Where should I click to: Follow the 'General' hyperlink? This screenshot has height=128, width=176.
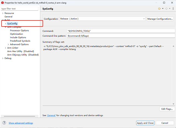51,115
